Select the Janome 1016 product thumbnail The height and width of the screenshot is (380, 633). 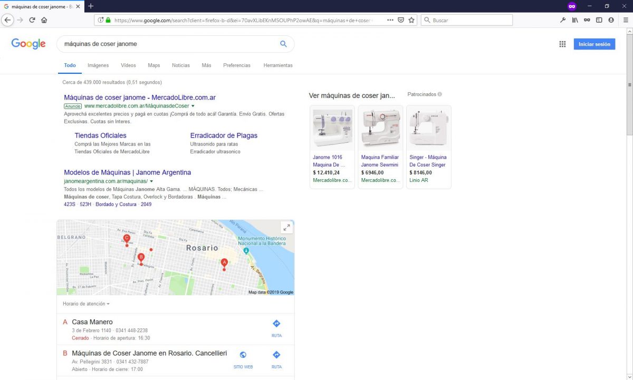(332, 127)
